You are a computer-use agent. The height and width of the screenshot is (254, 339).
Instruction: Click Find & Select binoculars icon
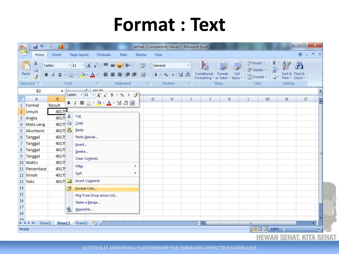pyautogui.click(x=299, y=65)
